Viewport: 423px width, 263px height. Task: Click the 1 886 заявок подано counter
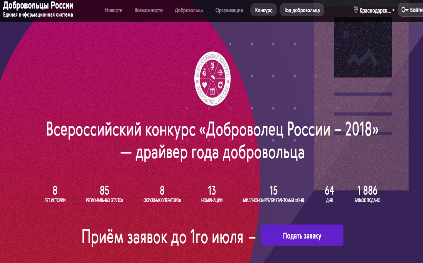pyautogui.click(x=367, y=194)
